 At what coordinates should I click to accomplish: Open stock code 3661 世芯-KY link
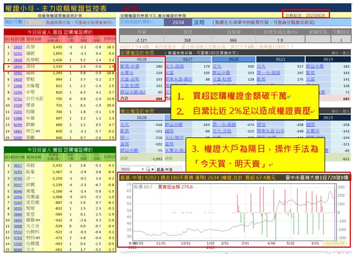[x=18, y=131]
